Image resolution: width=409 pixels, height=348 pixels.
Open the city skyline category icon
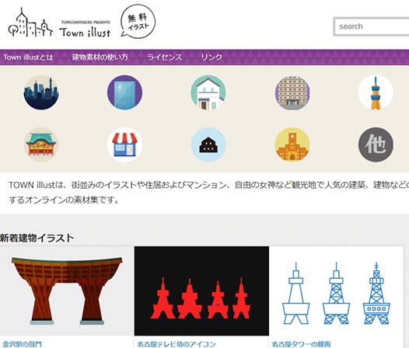click(x=41, y=92)
